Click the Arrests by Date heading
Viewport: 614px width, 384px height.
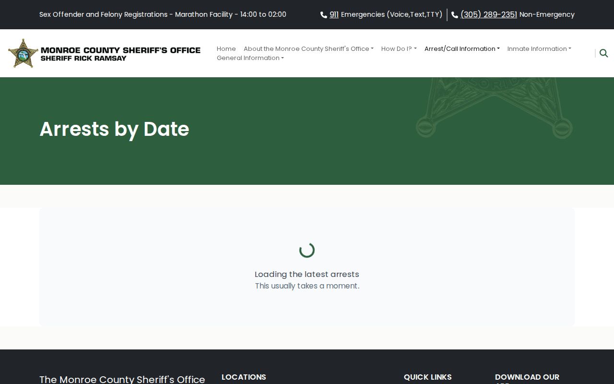point(114,129)
